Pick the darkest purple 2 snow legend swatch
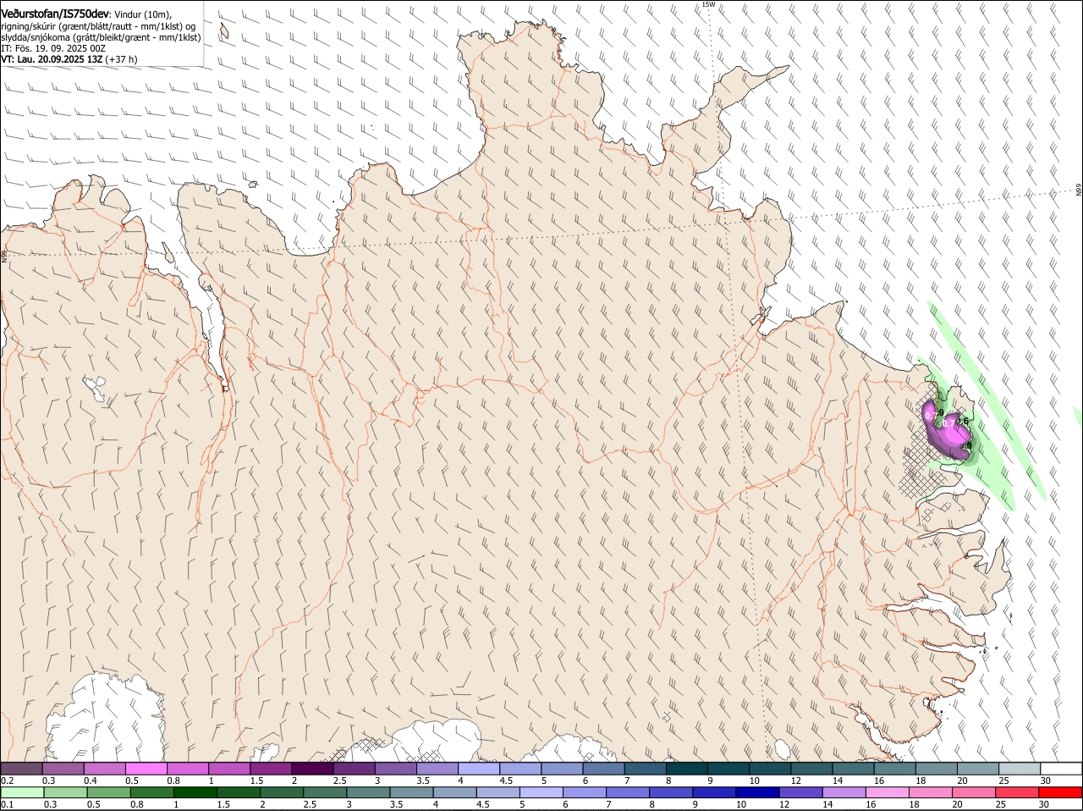The width and height of the screenshot is (1083, 811). click(312, 769)
